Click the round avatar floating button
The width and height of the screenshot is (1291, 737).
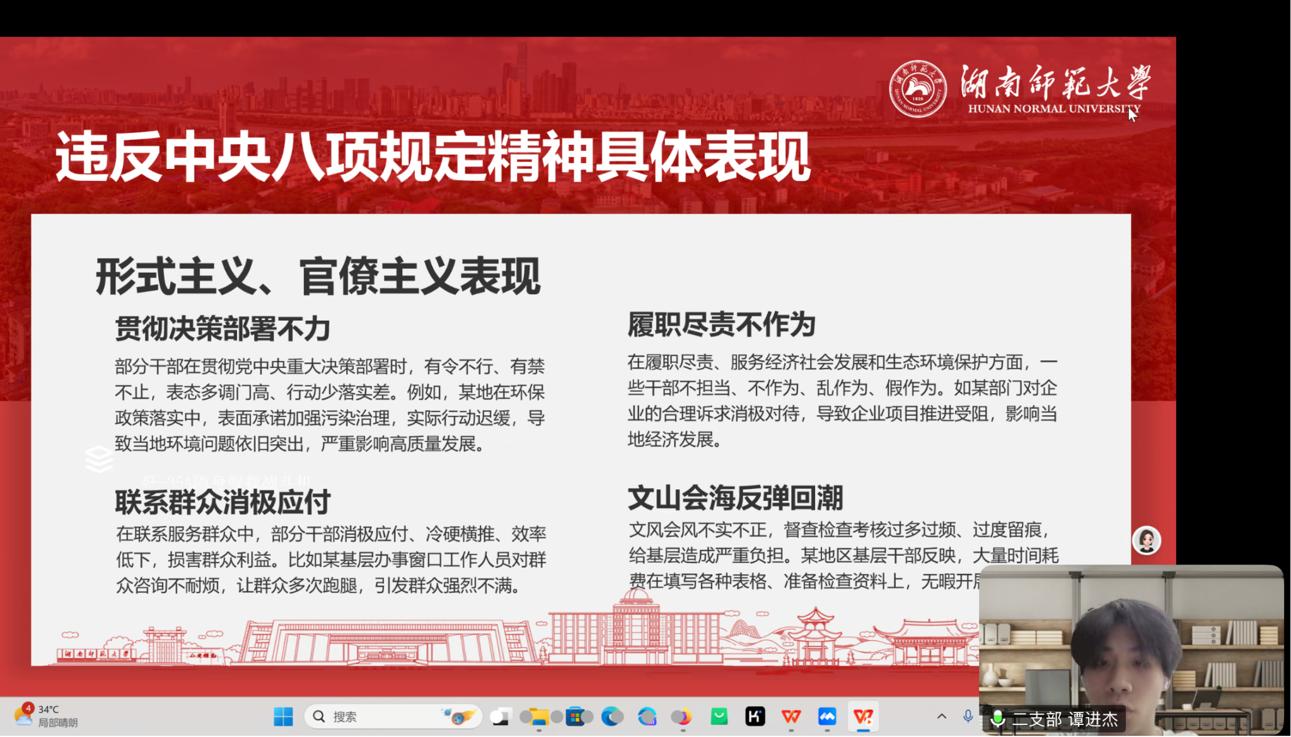point(1146,540)
